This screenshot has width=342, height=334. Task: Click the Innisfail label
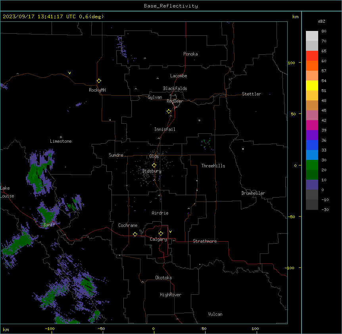pyautogui.click(x=165, y=129)
